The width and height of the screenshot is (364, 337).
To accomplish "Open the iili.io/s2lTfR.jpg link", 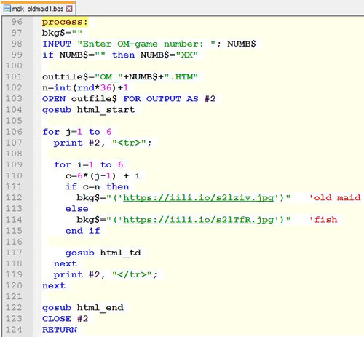I will tap(198, 220).
